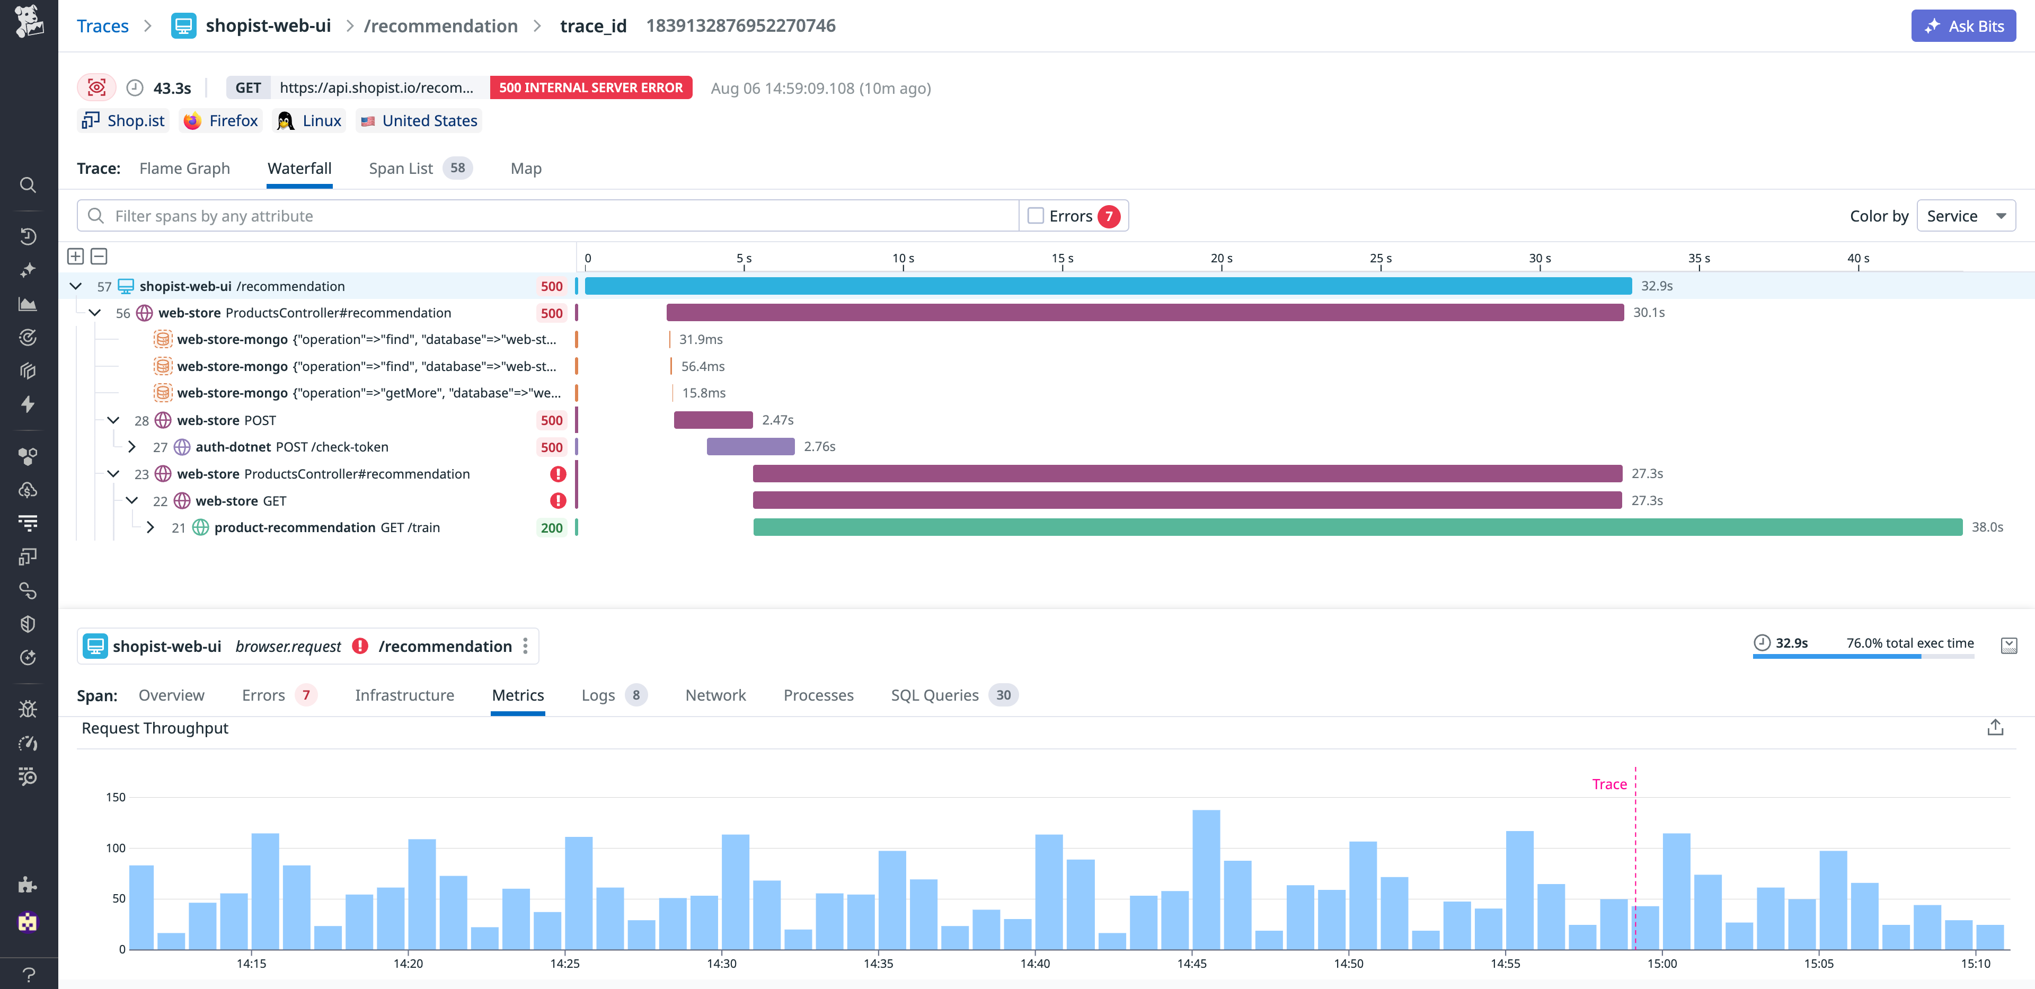Navigate back via the Traces breadcrumb link
The height and width of the screenshot is (989, 2035).
(x=103, y=25)
